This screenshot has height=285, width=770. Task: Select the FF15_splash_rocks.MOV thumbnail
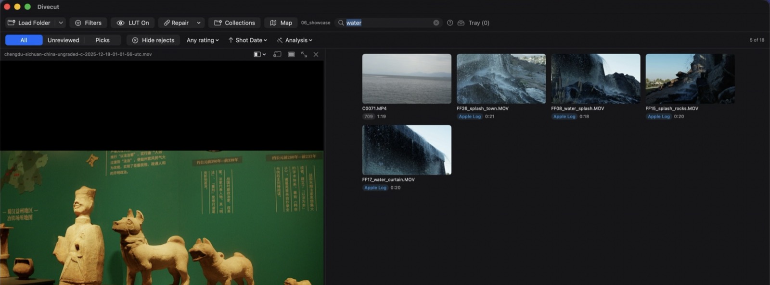(690, 79)
